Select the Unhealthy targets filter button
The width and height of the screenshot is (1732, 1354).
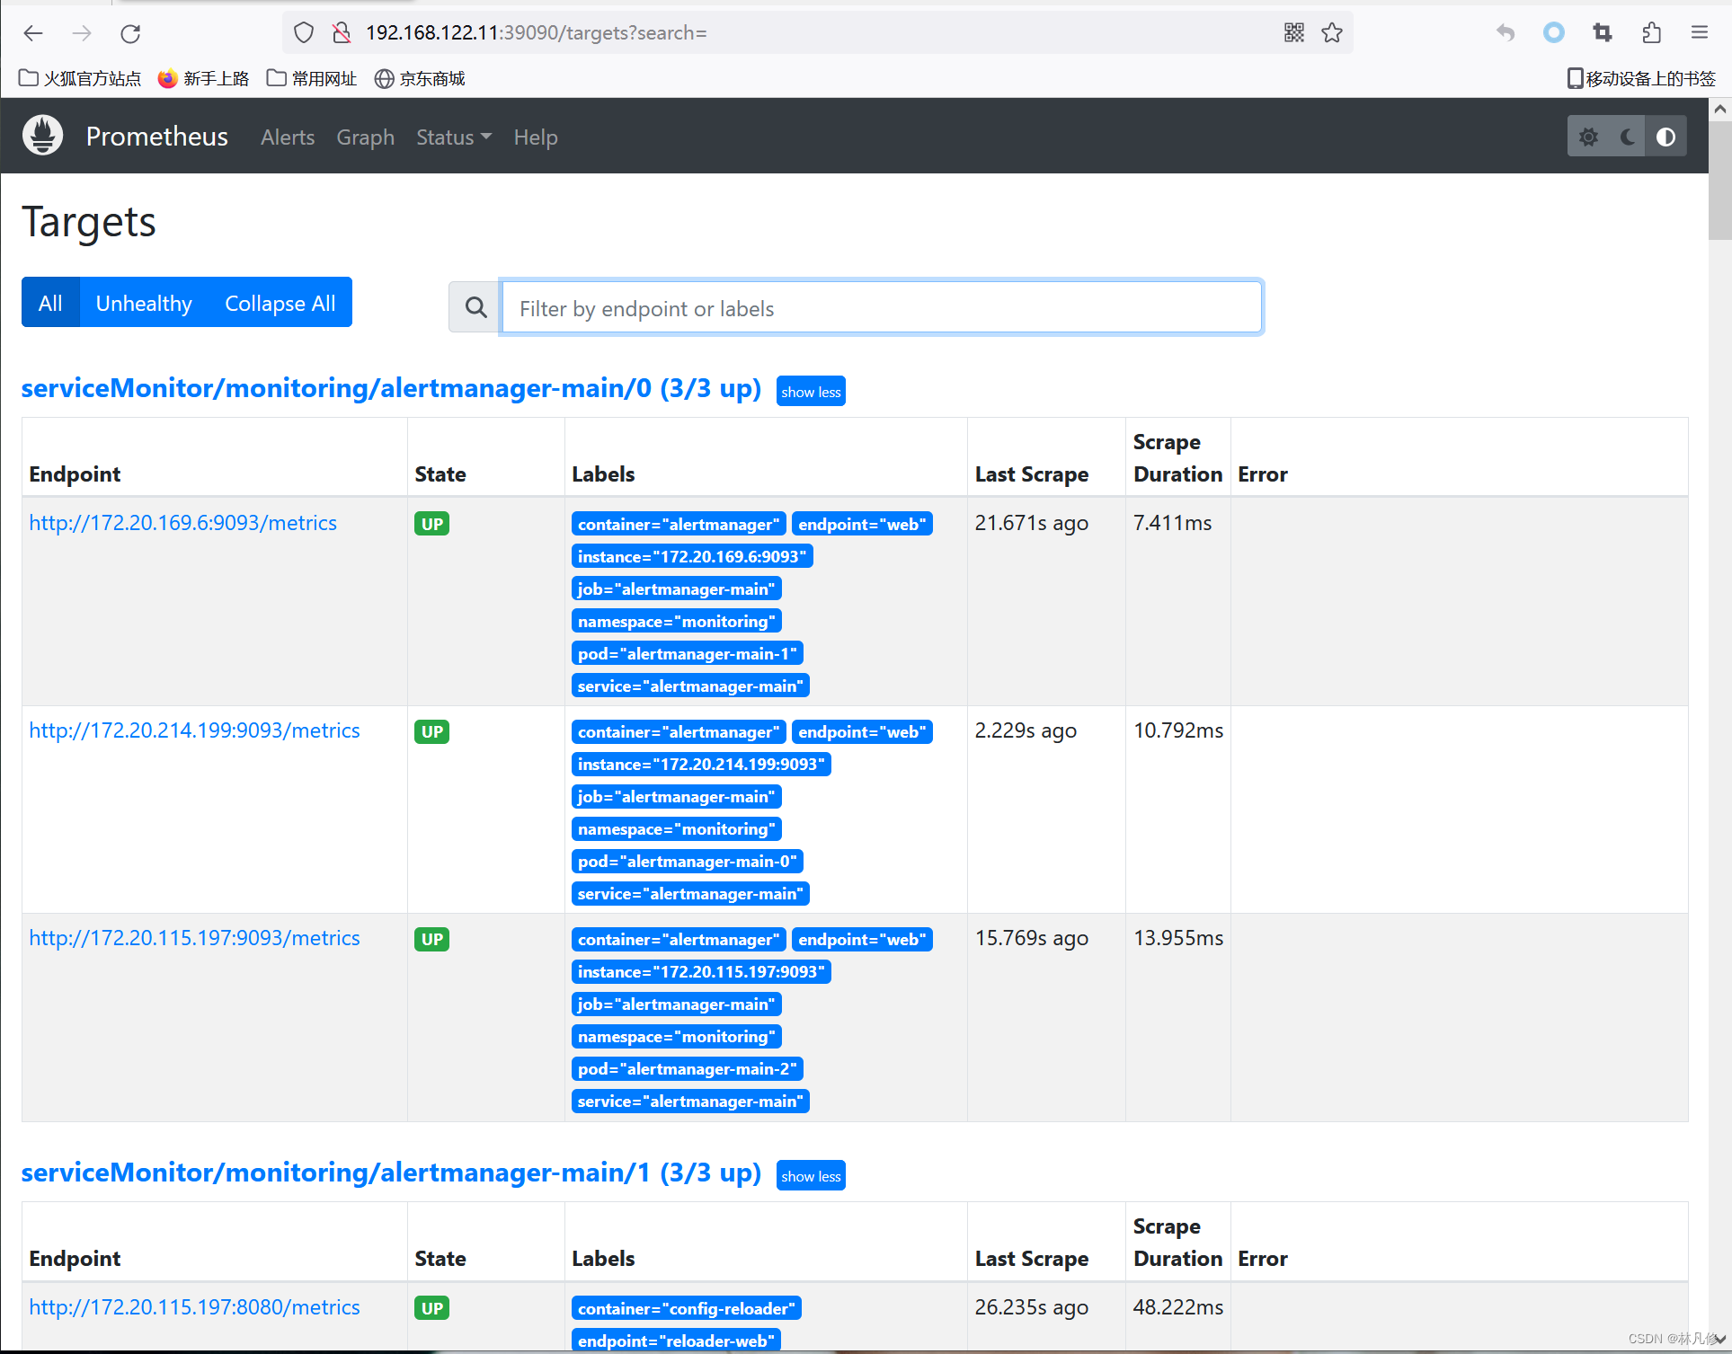pos(142,302)
